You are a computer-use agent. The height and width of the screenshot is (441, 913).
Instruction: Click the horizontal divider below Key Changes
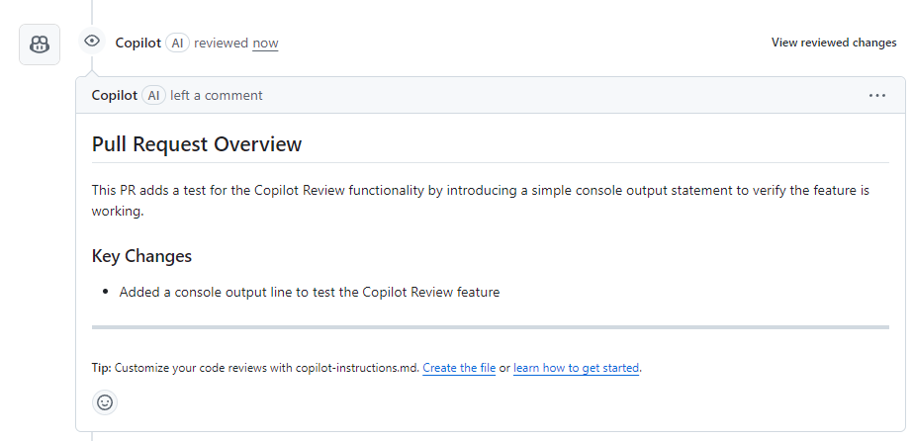point(490,326)
